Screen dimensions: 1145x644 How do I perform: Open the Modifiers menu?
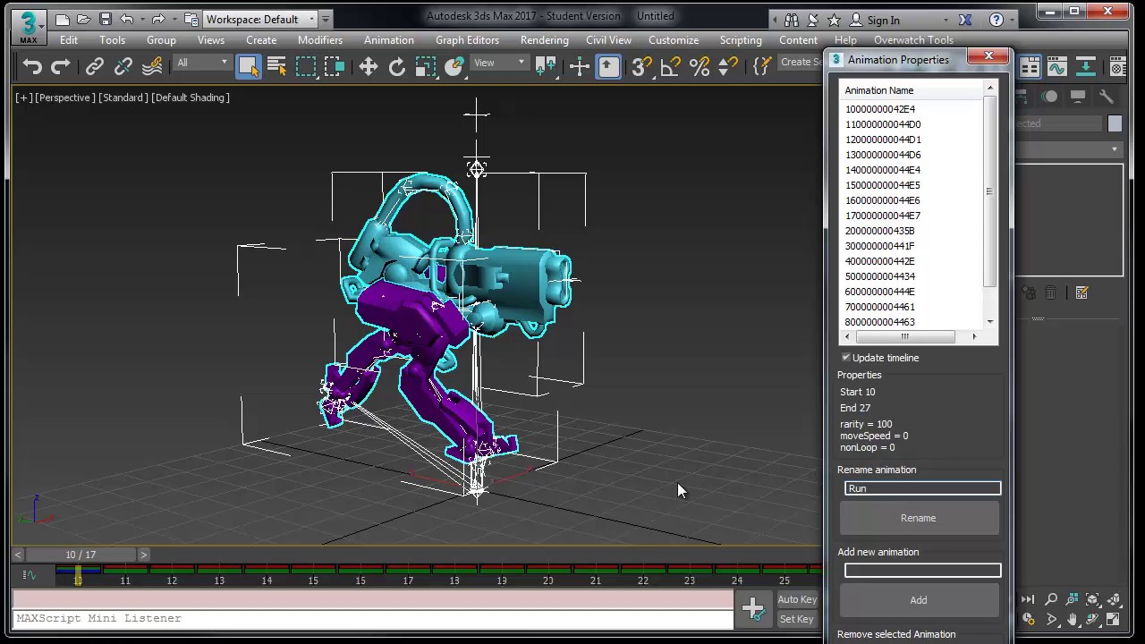click(319, 40)
